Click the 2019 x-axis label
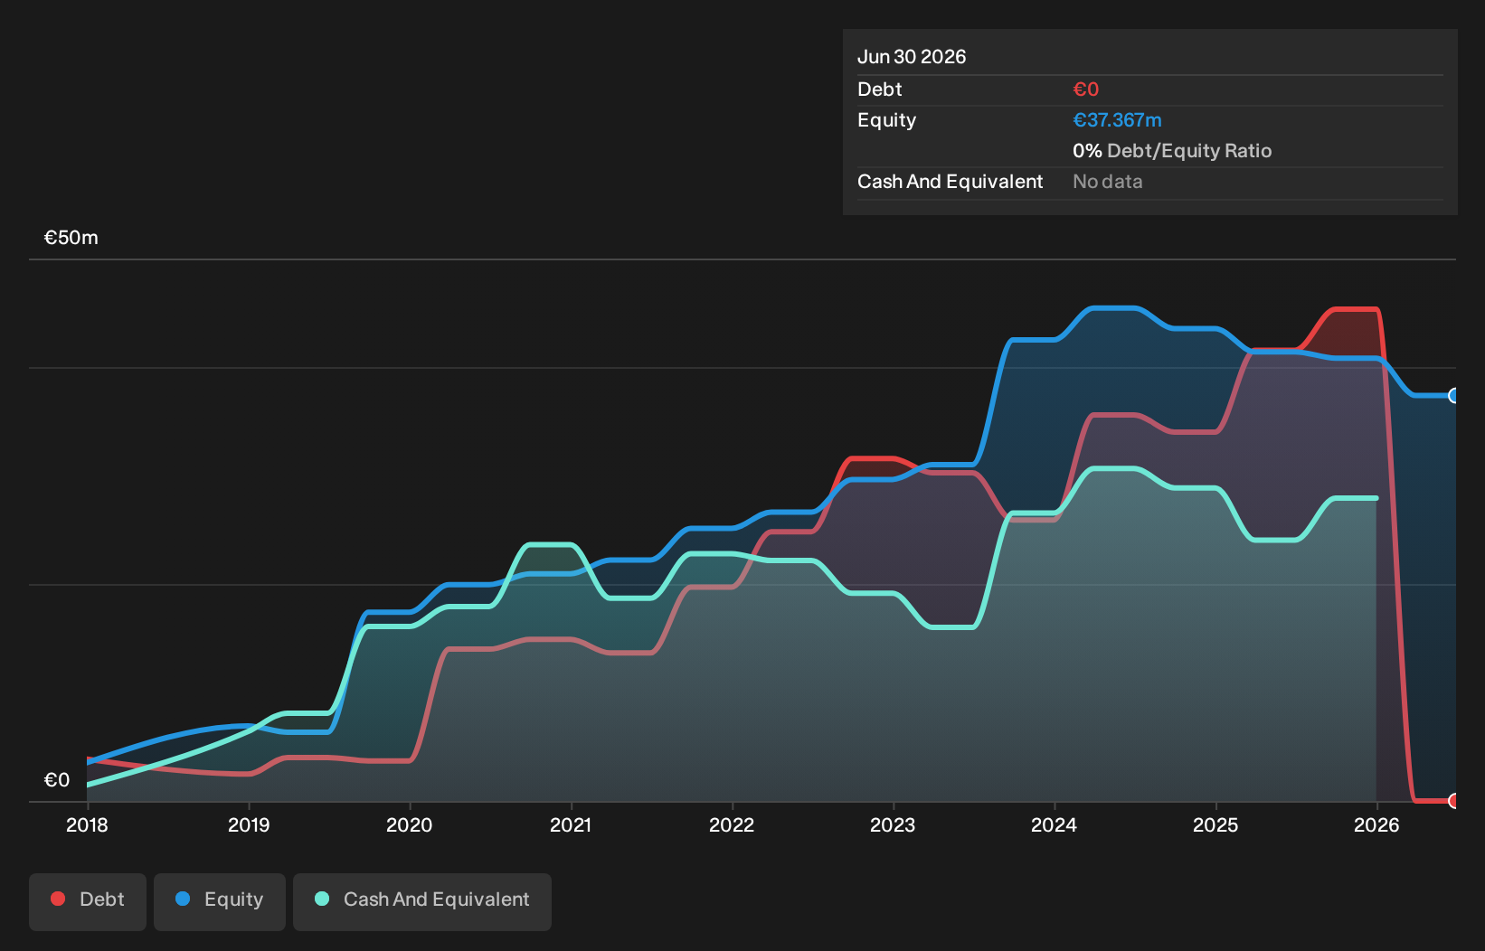This screenshot has width=1485, height=951. pyautogui.click(x=249, y=824)
